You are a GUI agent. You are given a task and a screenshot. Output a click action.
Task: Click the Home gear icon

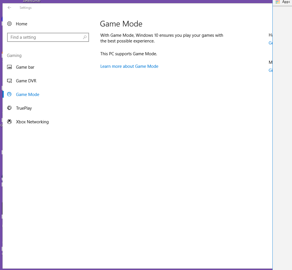[9, 24]
